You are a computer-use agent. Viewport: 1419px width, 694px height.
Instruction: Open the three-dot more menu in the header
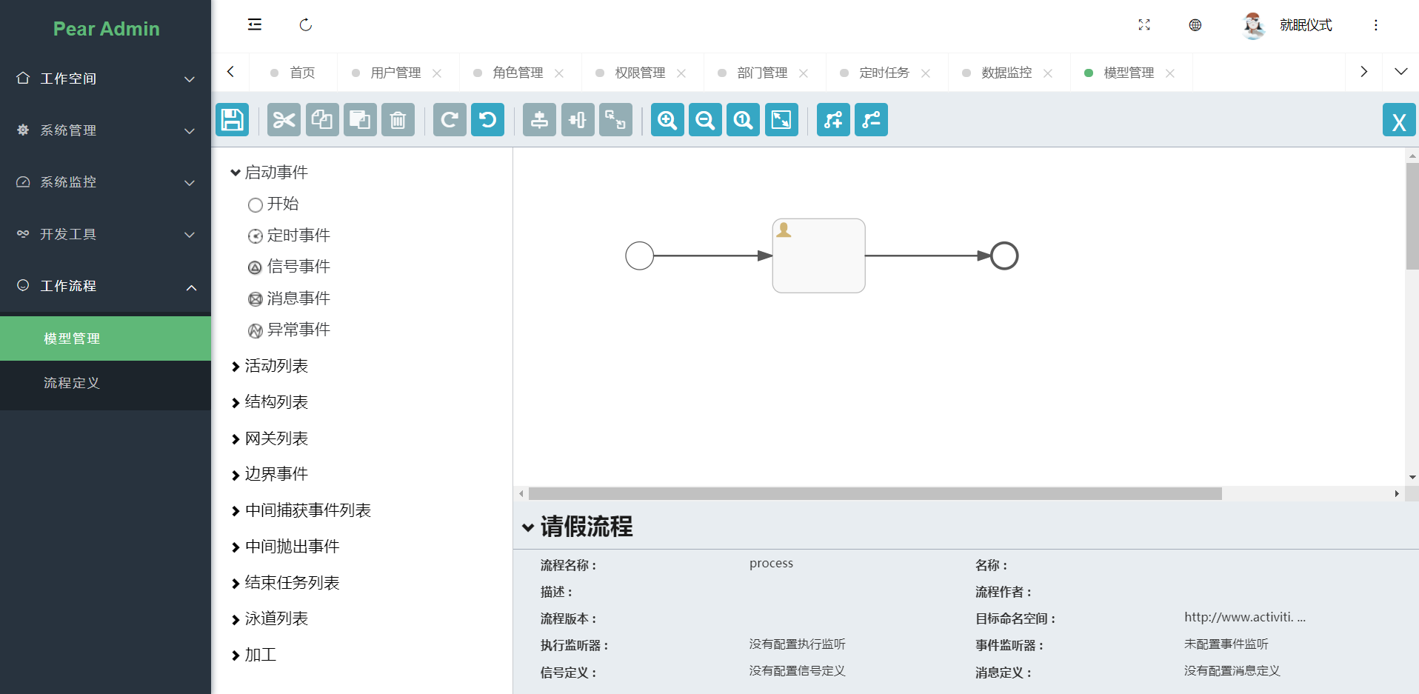tap(1376, 24)
